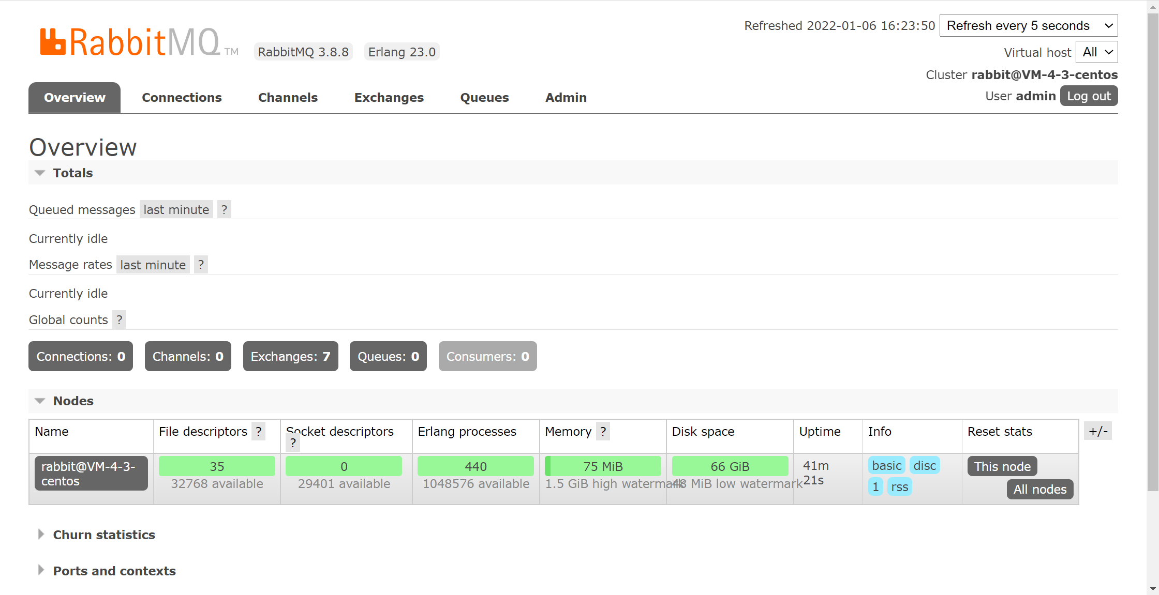Toggle node table columns with +/- button
The height and width of the screenshot is (595, 1159).
coord(1098,431)
